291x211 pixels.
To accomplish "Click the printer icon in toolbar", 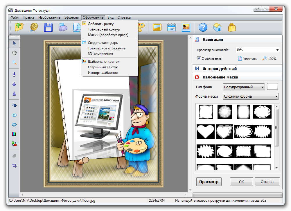I will pyautogui.click(x=63, y=27).
